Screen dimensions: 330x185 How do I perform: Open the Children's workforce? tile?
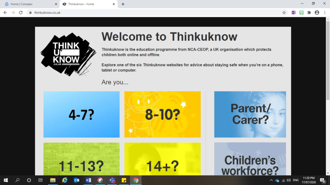[250, 159]
